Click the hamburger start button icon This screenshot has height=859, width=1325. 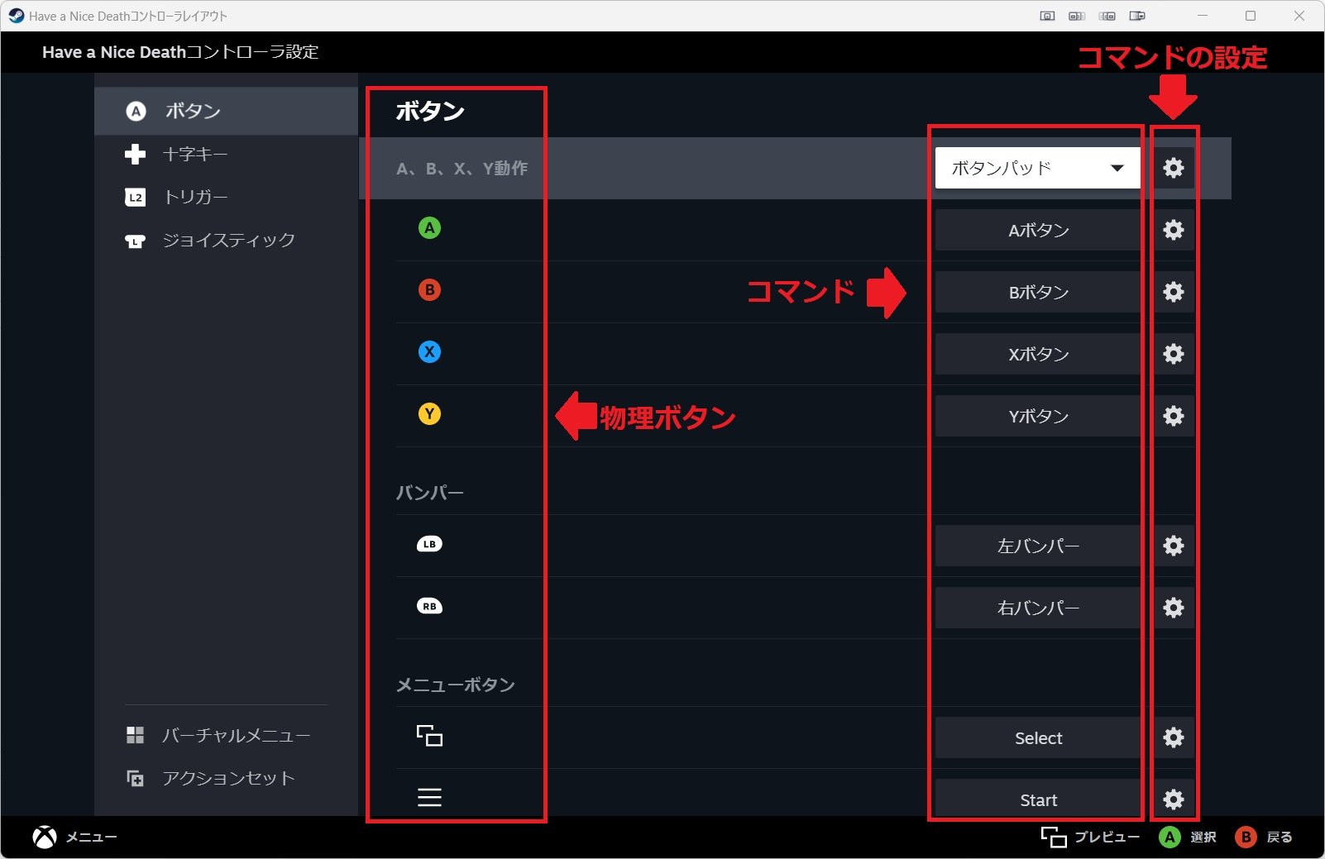pos(429,797)
